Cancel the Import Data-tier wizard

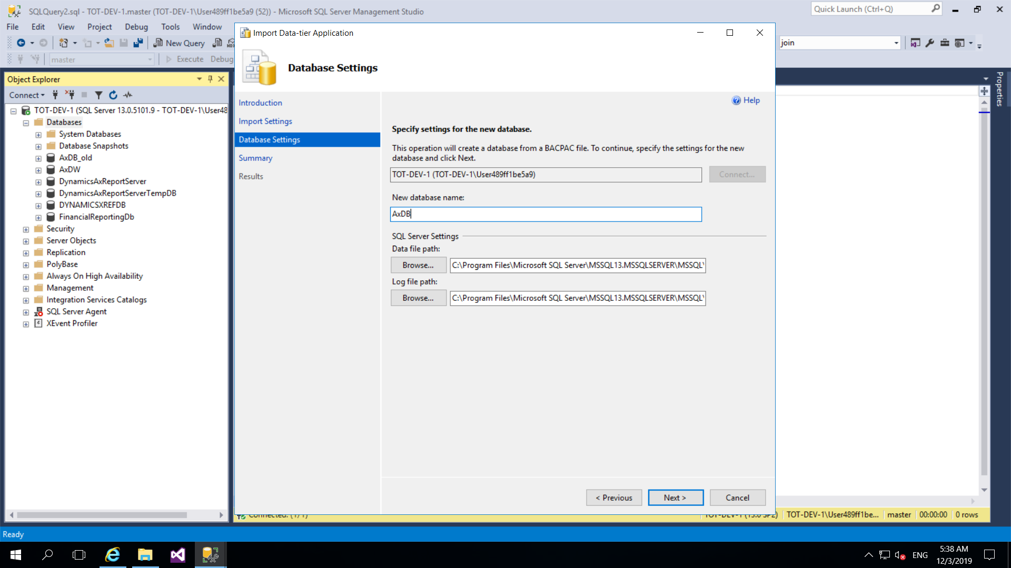pyautogui.click(x=737, y=498)
